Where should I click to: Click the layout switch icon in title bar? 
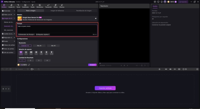155,2
